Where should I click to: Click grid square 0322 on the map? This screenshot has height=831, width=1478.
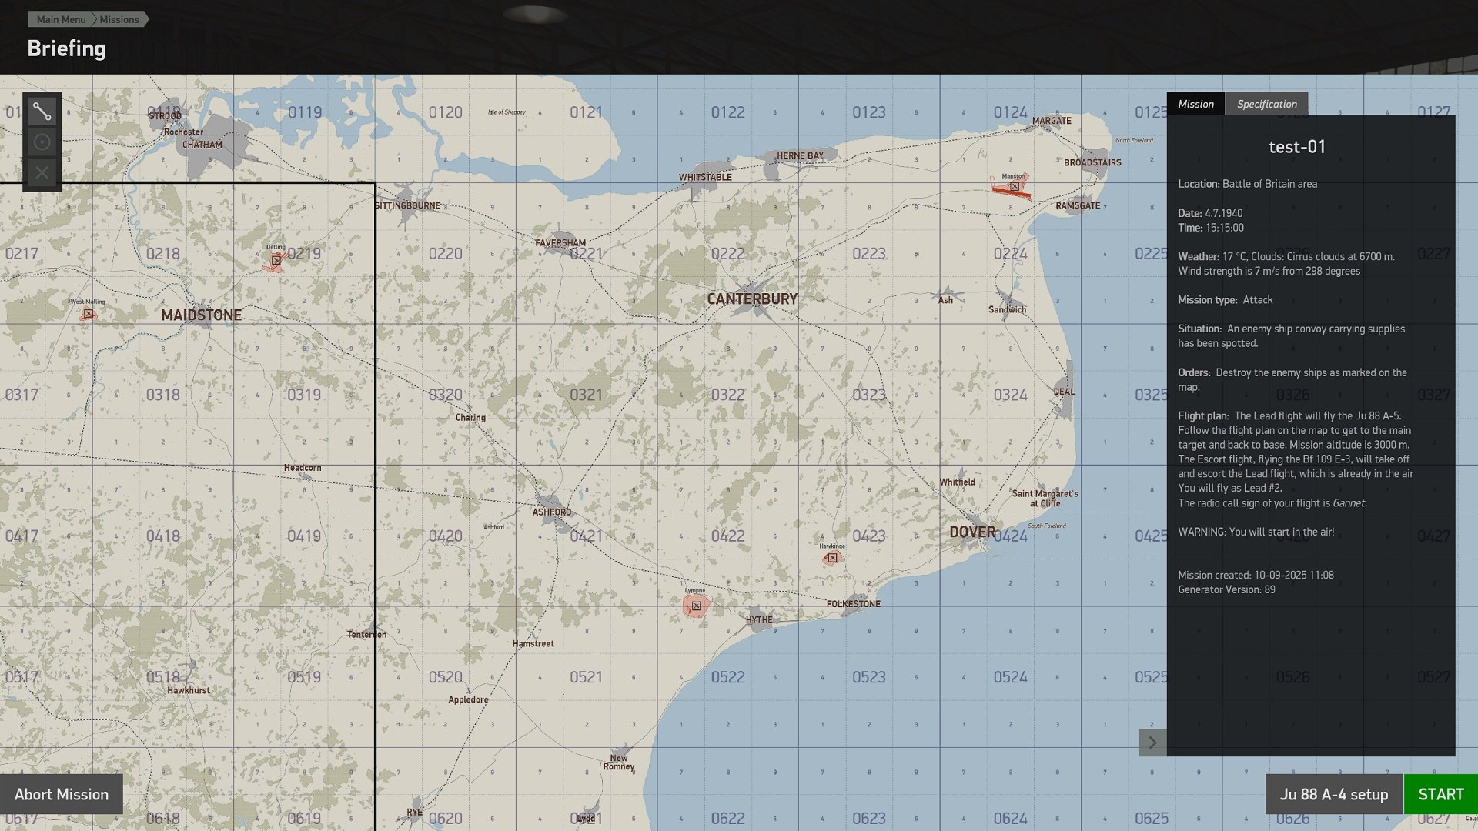[x=727, y=395]
